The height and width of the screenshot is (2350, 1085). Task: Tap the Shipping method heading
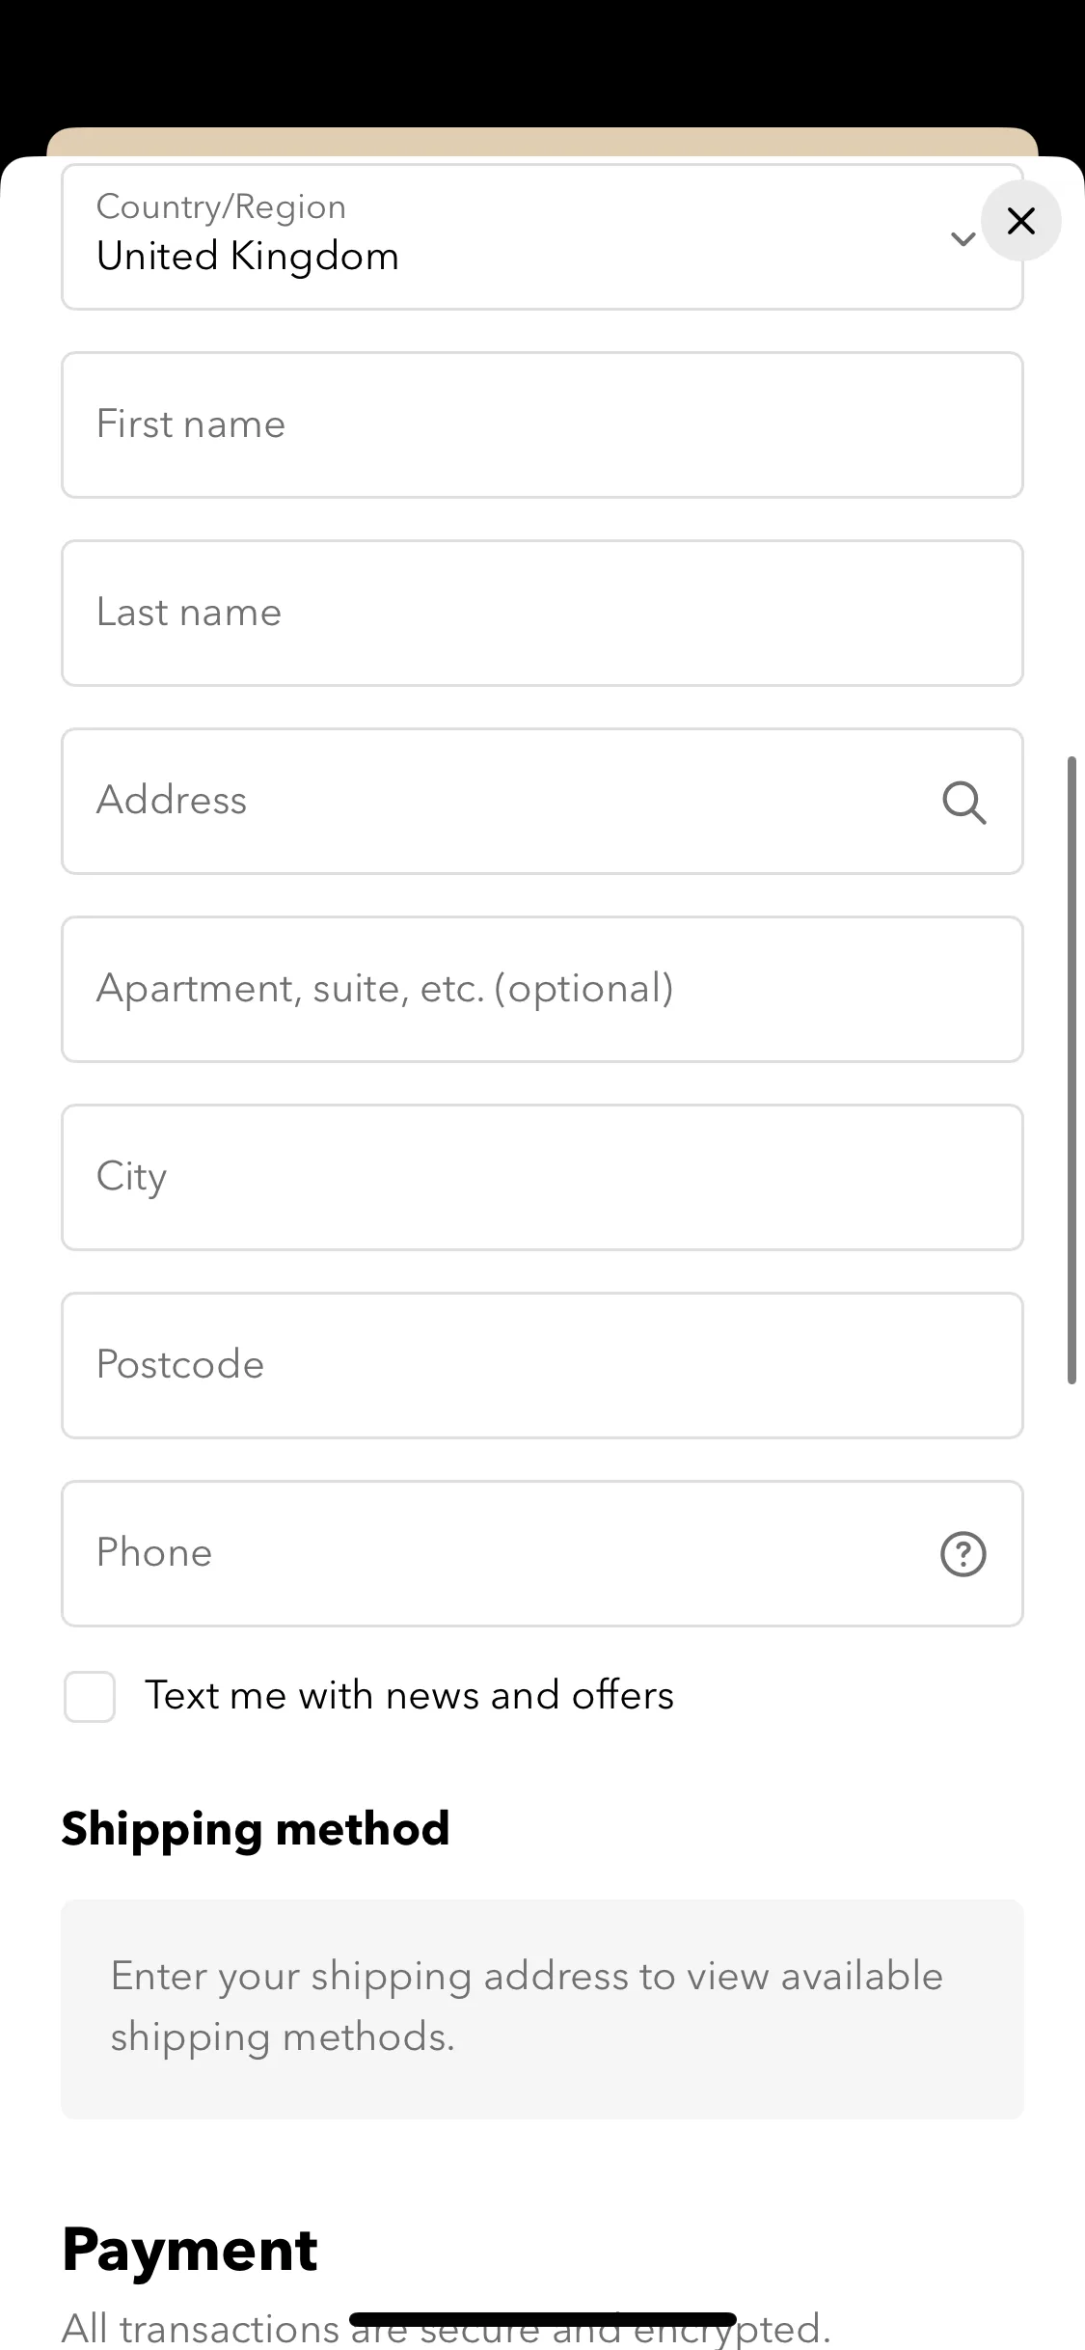pos(256,1829)
